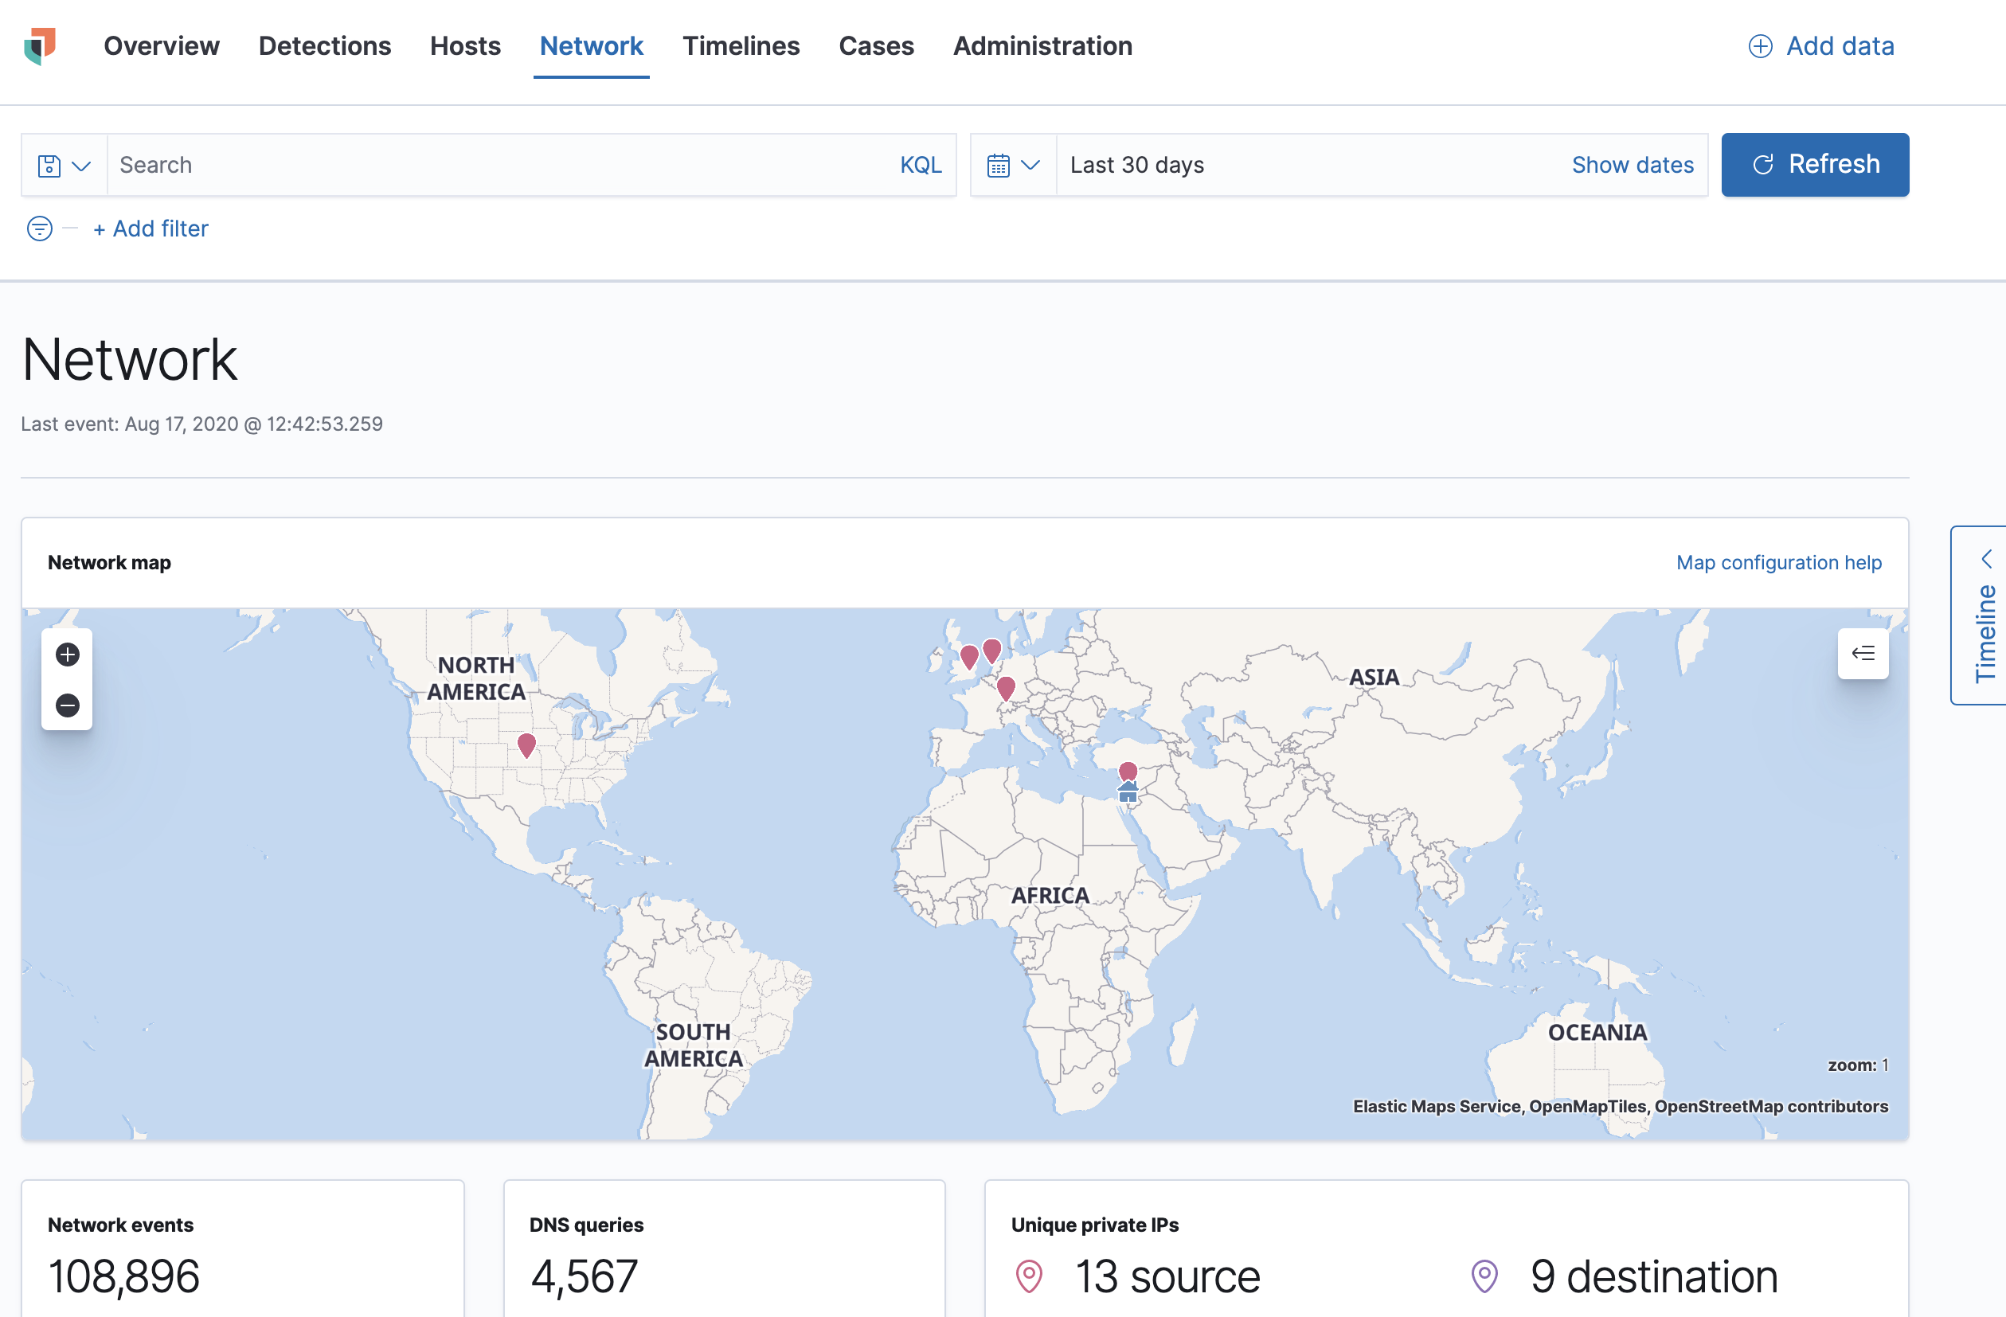Screen dimensions: 2006x1317
Task: Zoom in on the network map
Action: (68, 655)
